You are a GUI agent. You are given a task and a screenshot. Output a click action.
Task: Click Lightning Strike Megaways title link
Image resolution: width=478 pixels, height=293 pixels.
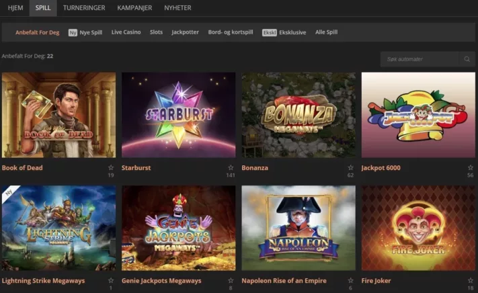coord(43,281)
